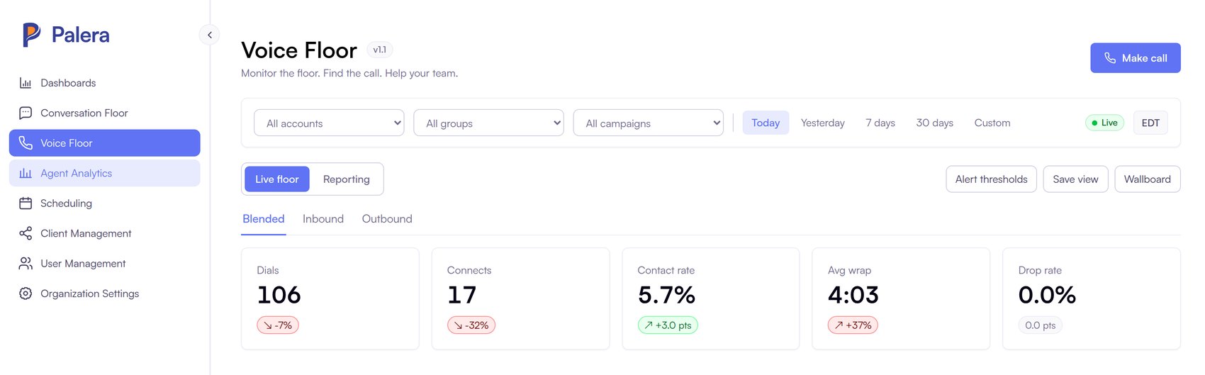The image size is (1205, 375).
Task: Click the Dashboards bar chart icon
Action: click(x=26, y=83)
